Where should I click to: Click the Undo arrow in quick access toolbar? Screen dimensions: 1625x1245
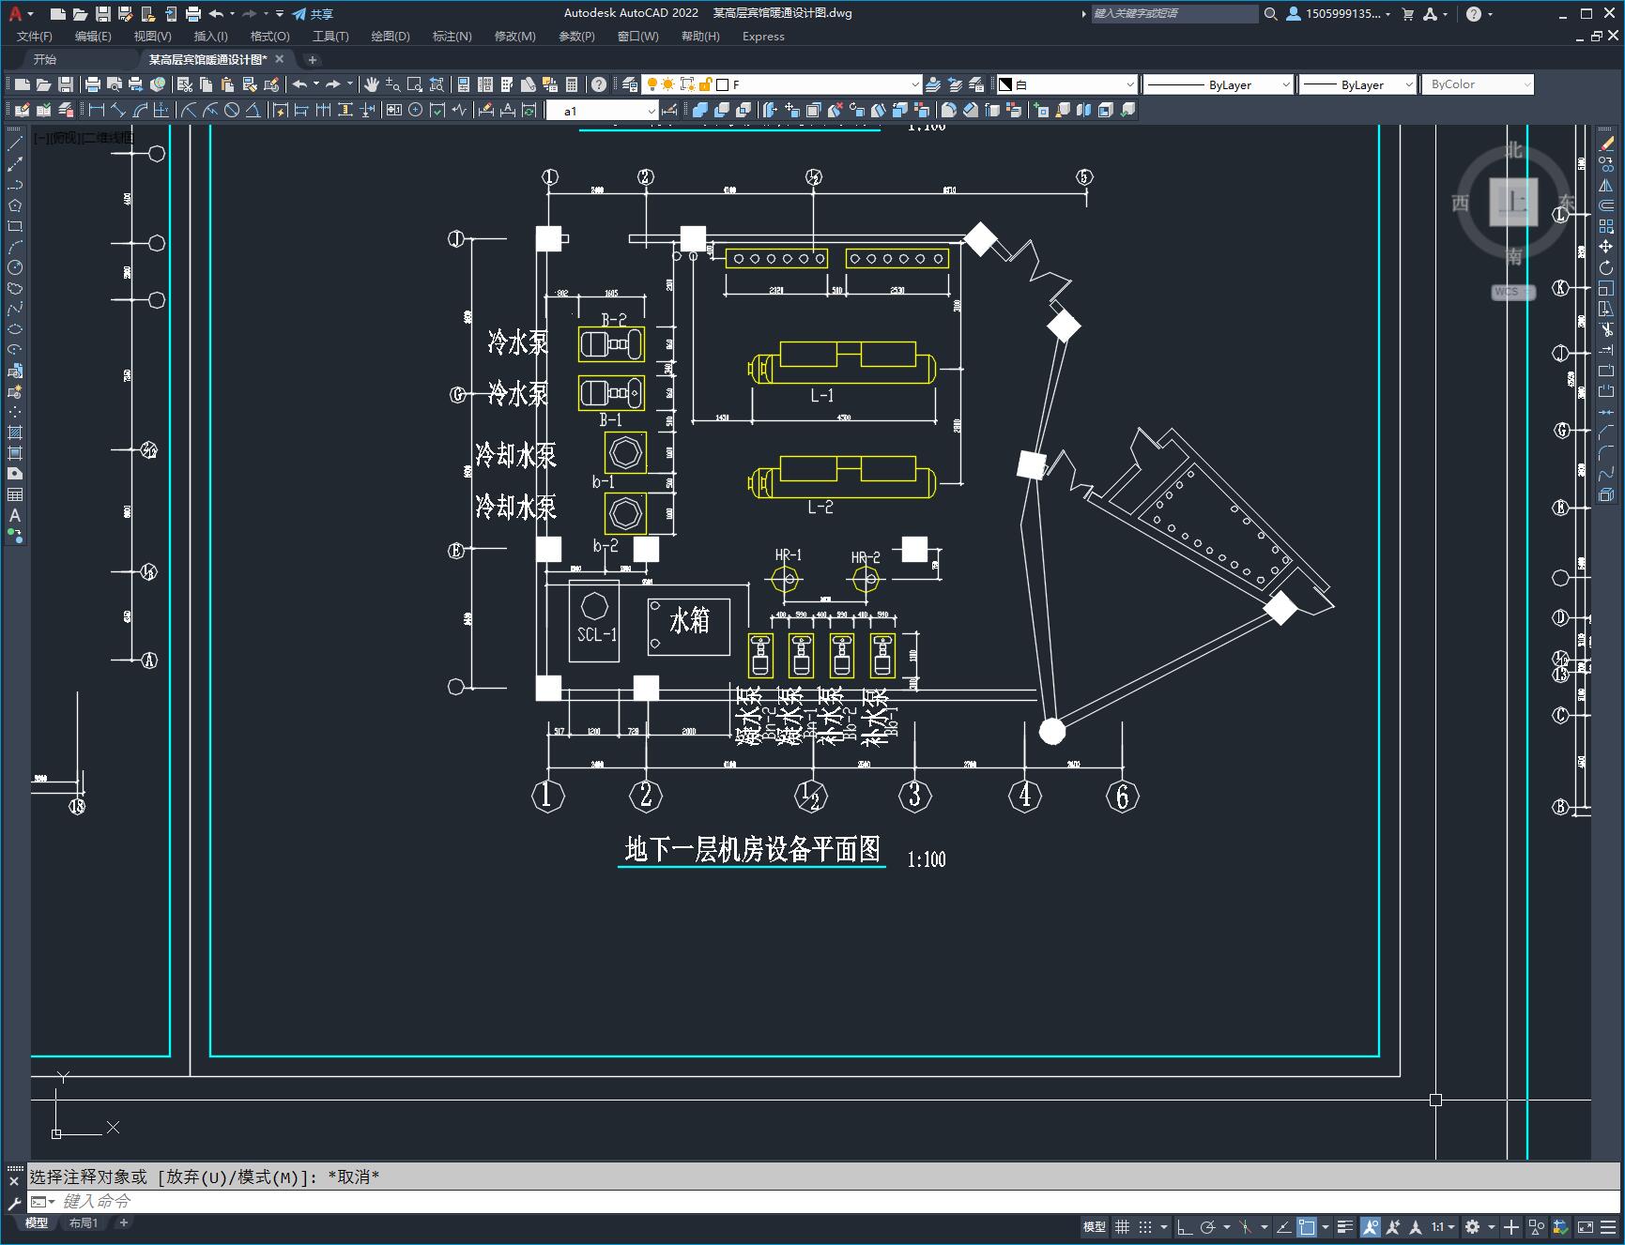click(217, 14)
